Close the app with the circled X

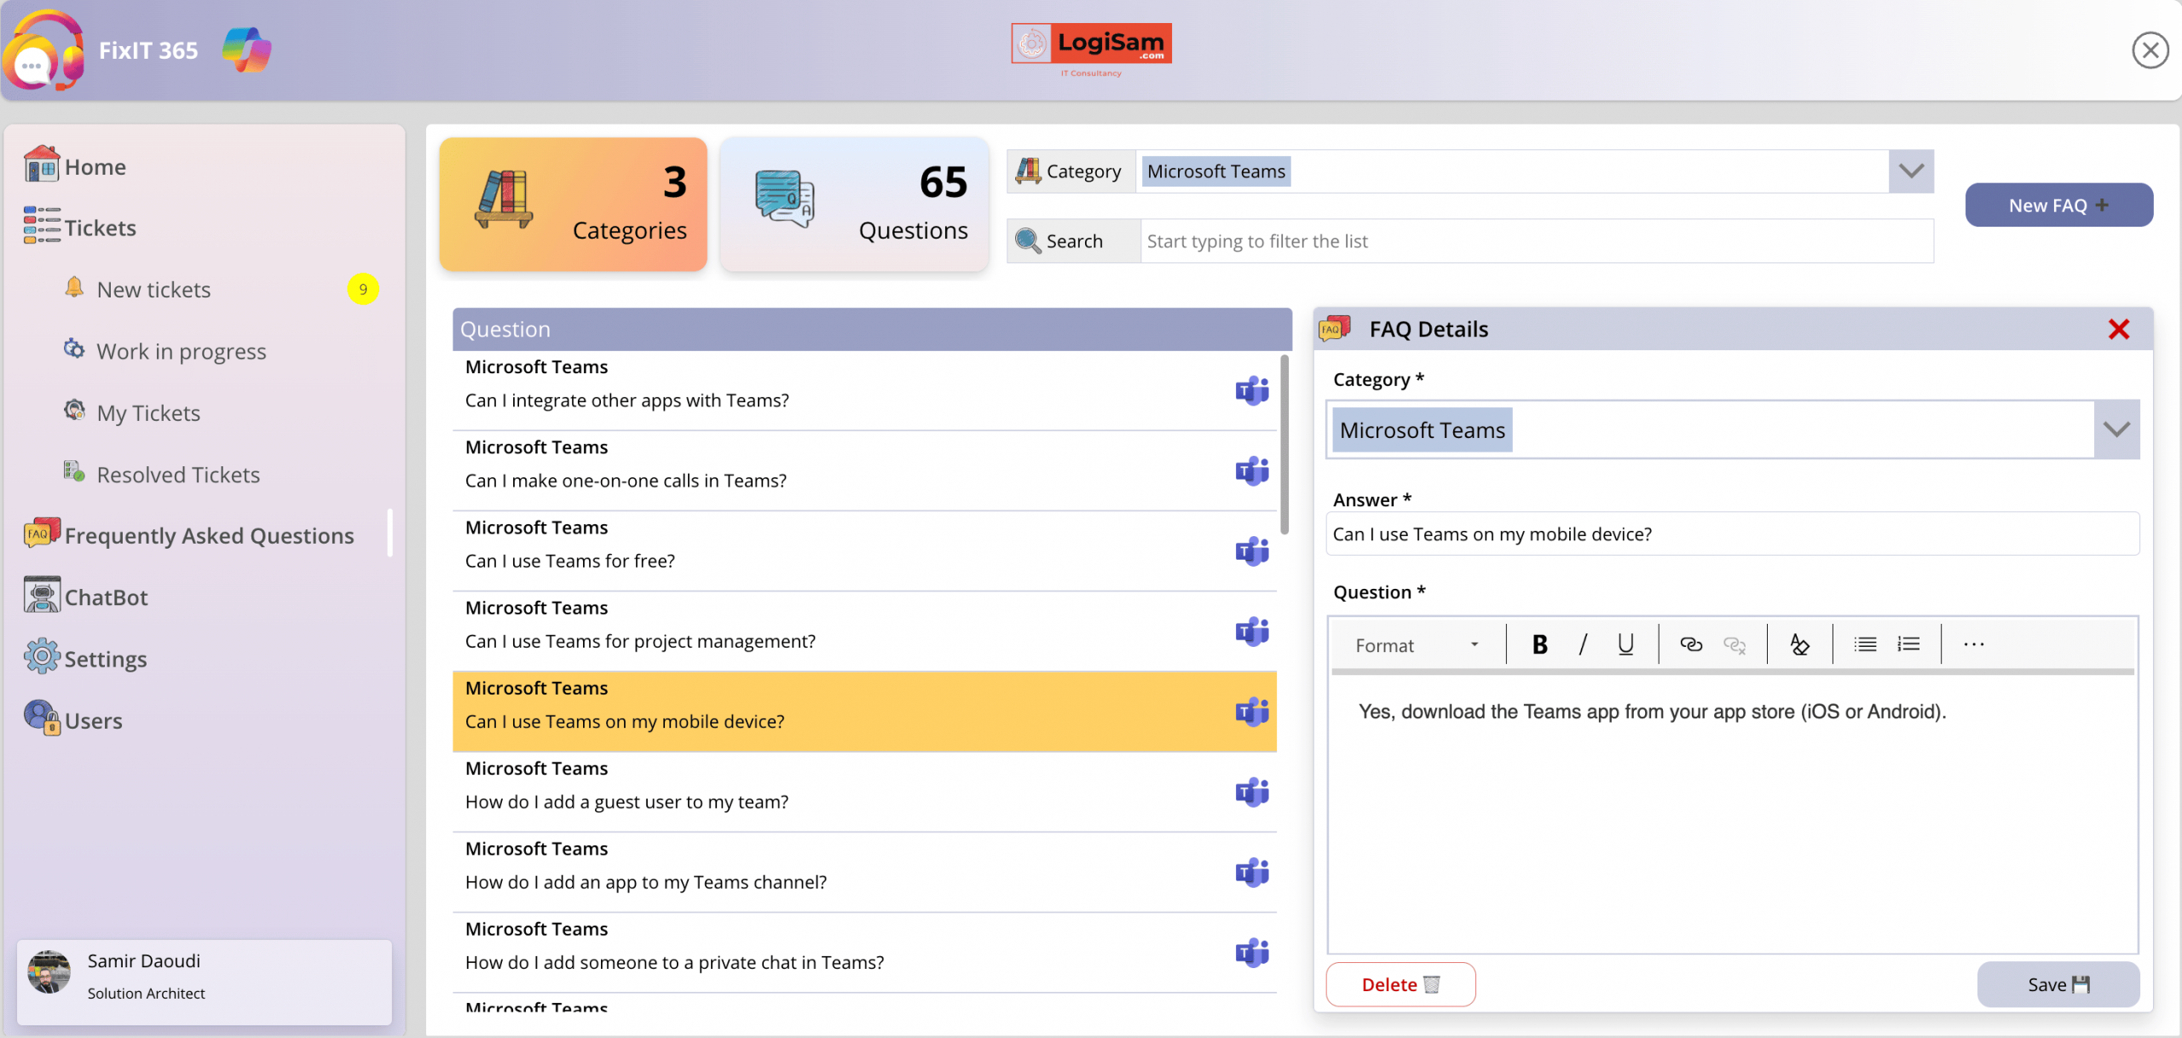tap(2150, 50)
